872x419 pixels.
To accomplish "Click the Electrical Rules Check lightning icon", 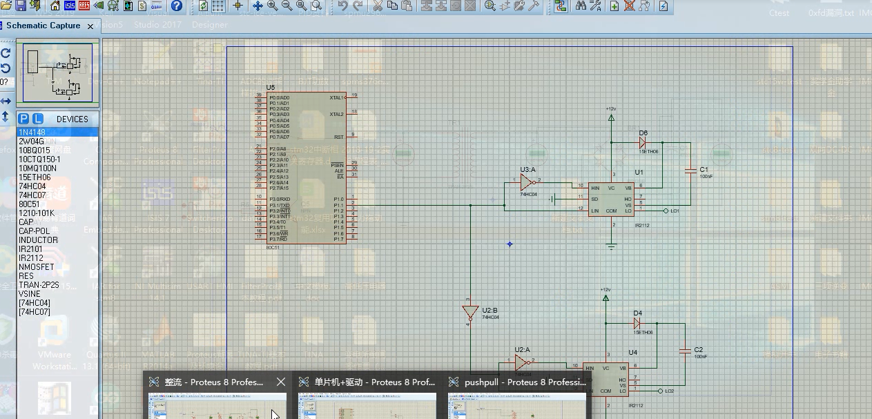I will 663,6.
